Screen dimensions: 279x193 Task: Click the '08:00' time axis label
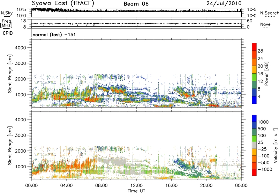pyautogui.click(x=101, y=186)
